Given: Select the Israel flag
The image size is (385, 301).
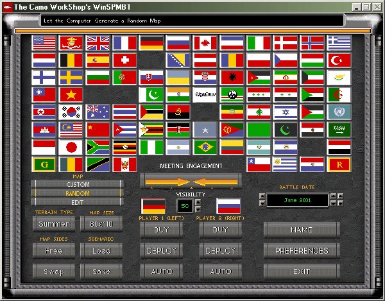Looking at the screenshot, I should [x=286, y=112].
